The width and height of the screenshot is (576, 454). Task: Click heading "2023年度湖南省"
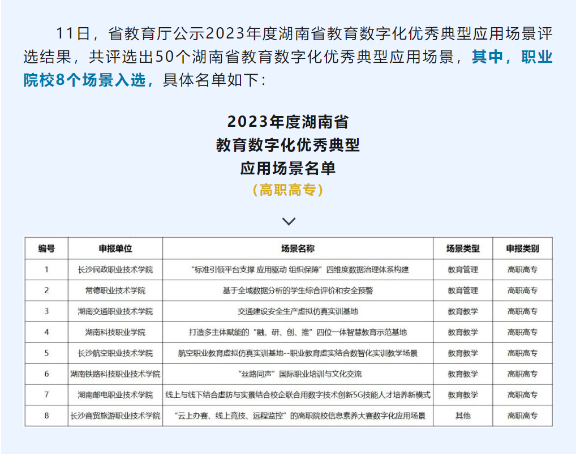(x=288, y=122)
